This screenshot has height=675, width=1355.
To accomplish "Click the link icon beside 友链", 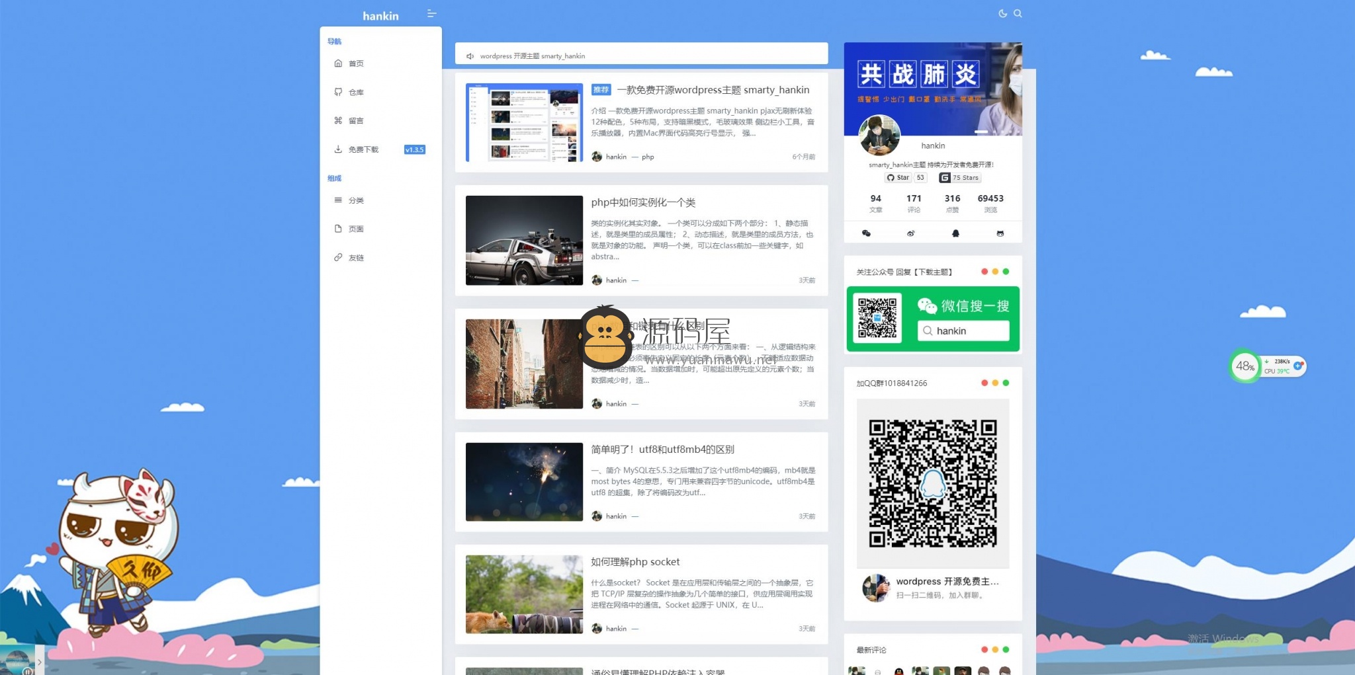I will pos(338,257).
